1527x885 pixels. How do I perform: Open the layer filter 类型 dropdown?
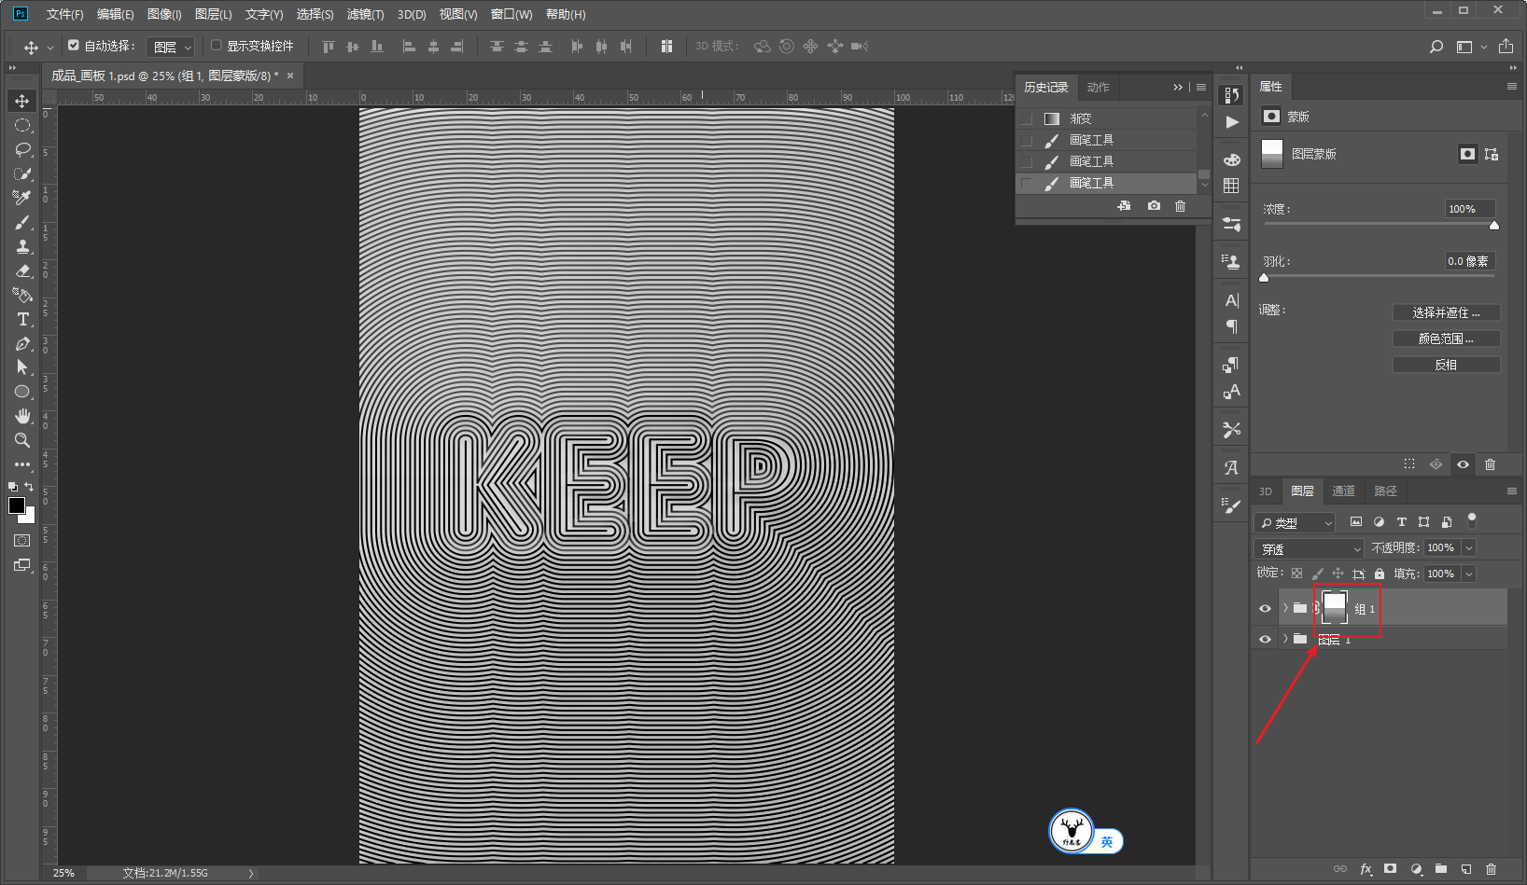1295,523
